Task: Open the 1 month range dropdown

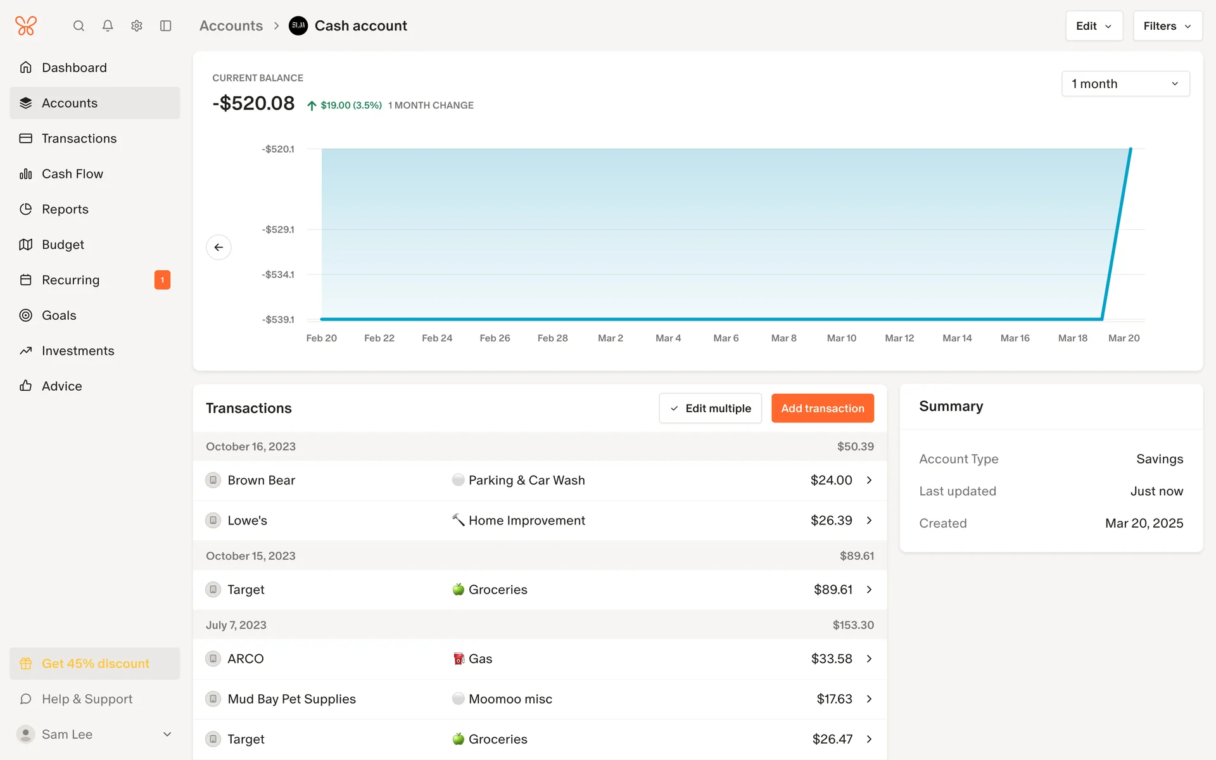Action: [1125, 84]
